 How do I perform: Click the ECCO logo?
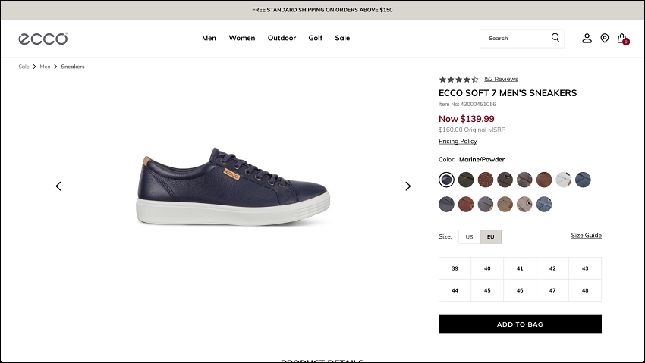click(43, 39)
